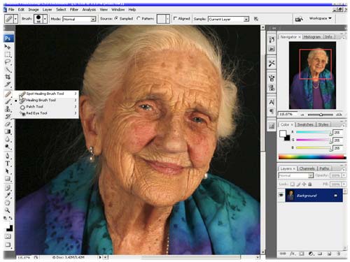Toggle lock position in Layers
This screenshot has width=350, height=262.
304,184
